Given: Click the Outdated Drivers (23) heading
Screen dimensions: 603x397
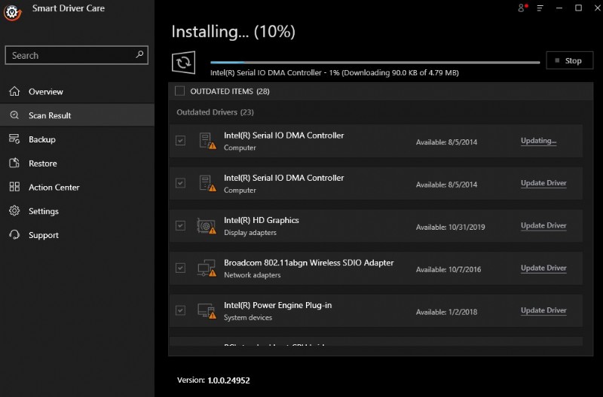Looking at the screenshot, I should 215,112.
